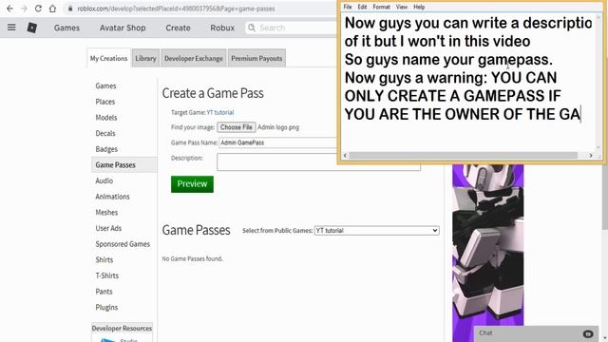608x342 pixels.
Task: Click the search magnifier icon
Action: [x=252, y=28]
